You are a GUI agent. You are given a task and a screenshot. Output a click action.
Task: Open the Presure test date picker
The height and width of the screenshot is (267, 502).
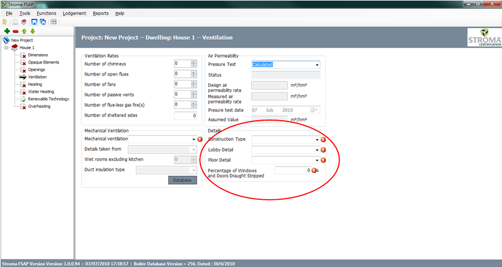click(314, 110)
